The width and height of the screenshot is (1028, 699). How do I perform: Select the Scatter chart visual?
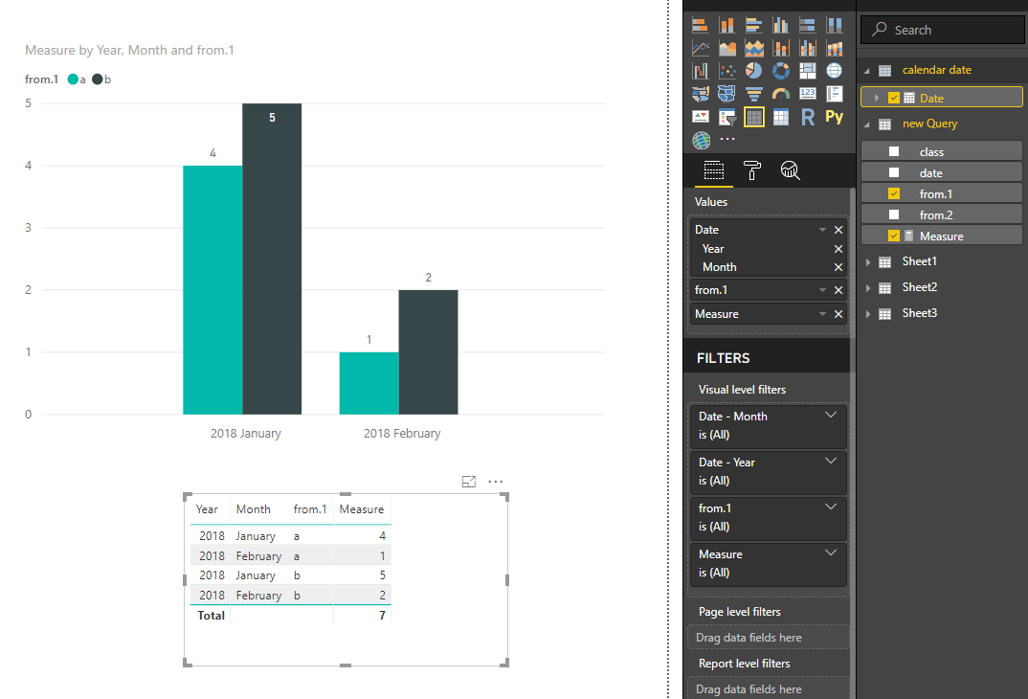tap(727, 71)
